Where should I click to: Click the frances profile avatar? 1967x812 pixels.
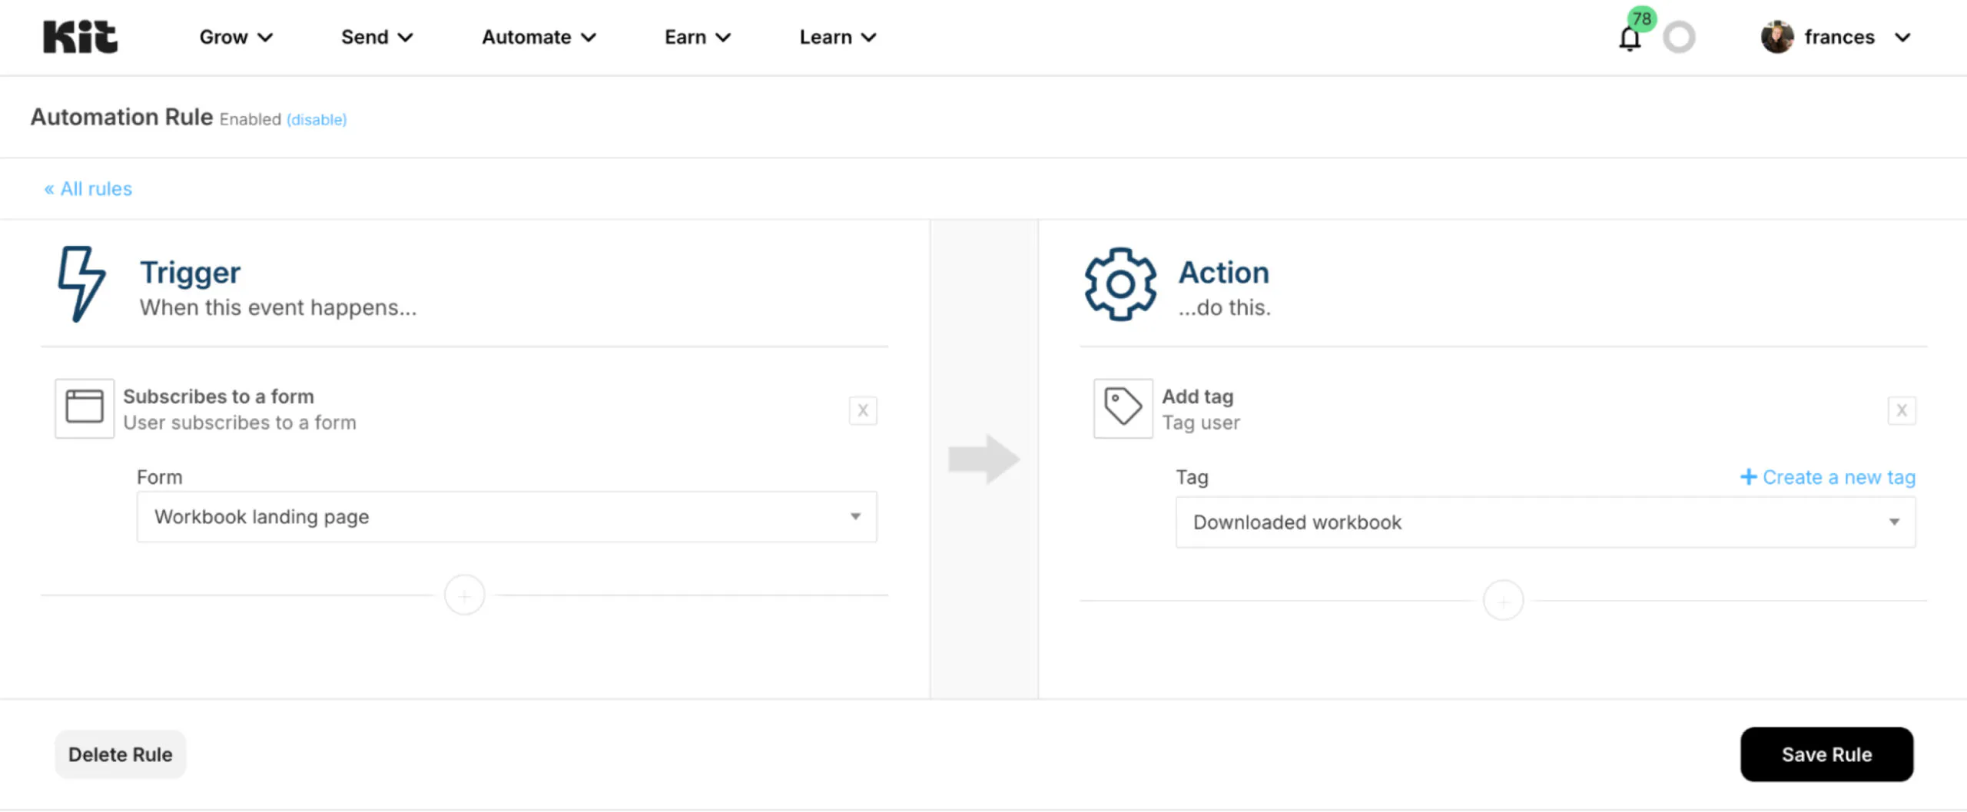point(1776,37)
